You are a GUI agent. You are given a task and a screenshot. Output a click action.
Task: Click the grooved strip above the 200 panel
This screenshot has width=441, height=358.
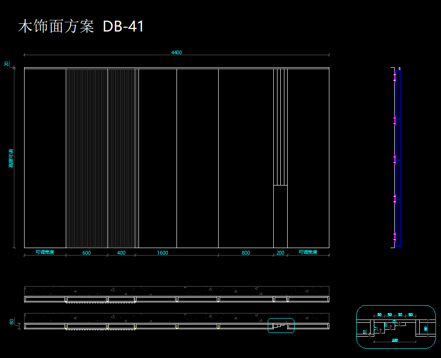pyautogui.click(x=280, y=127)
